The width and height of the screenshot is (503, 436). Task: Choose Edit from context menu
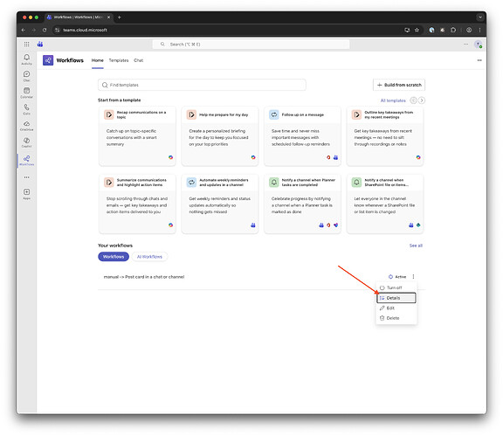coord(396,308)
